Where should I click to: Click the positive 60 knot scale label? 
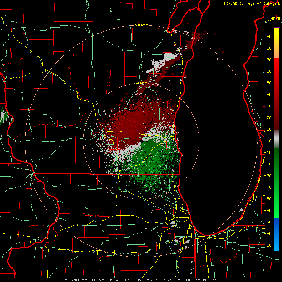[269, 71]
